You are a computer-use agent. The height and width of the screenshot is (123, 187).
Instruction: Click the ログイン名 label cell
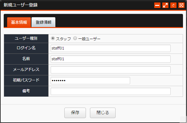pyautogui.click(x=26, y=48)
